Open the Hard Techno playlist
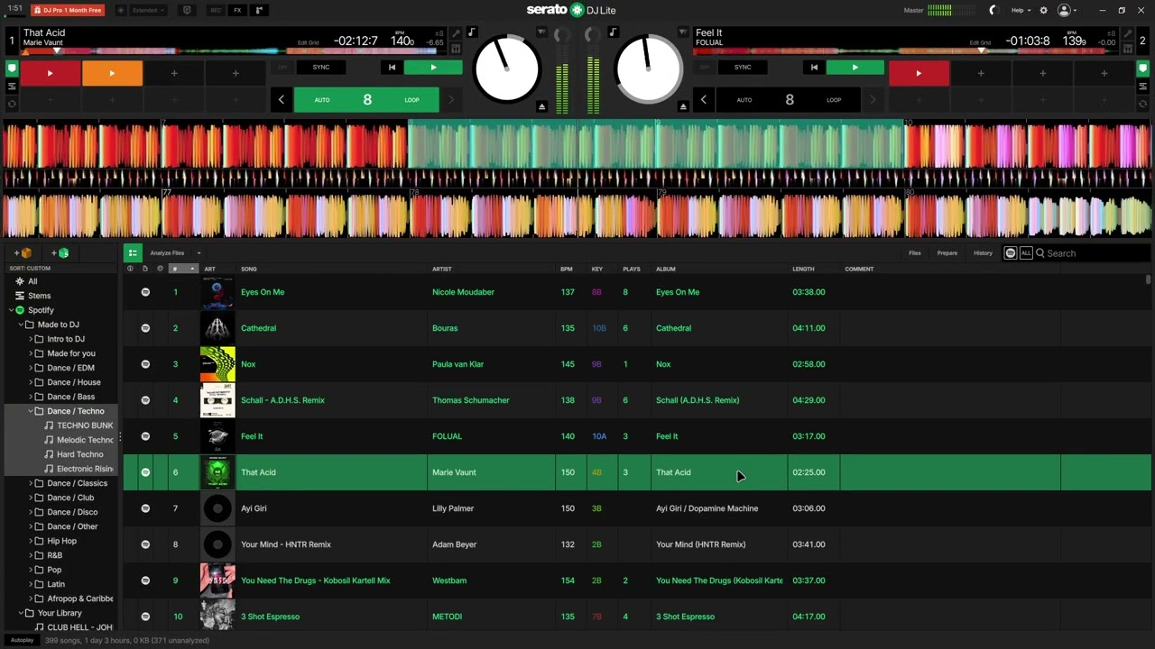The width and height of the screenshot is (1155, 649). [80, 454]
